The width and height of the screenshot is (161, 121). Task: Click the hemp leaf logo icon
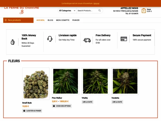tap(22, 12)
